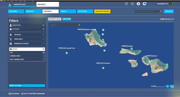Expand the Creators filter chevron
180x97 pixels.
[x=43, y=25]
